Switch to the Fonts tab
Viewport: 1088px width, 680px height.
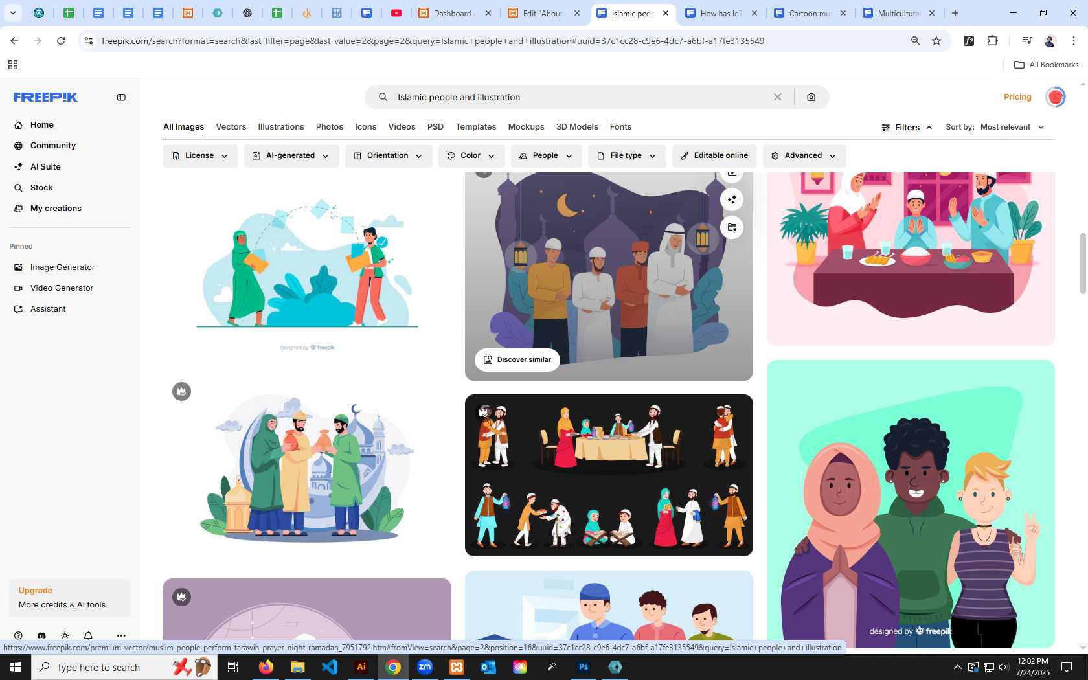620,127
